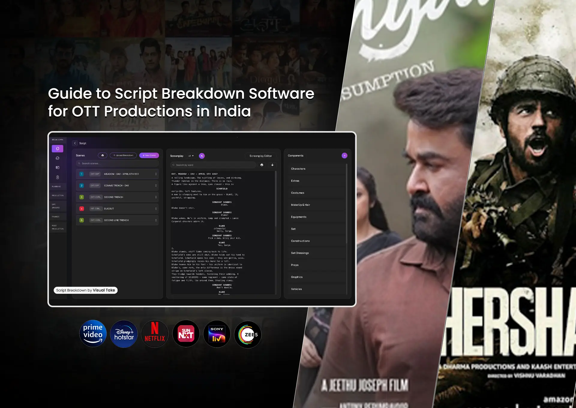
Task: Open the Vehicles component row
Action: pyautogui.click(x=316, y=289)
